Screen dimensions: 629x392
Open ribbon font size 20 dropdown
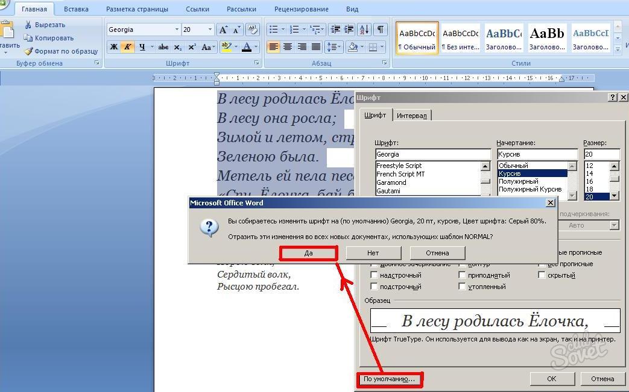210,30
